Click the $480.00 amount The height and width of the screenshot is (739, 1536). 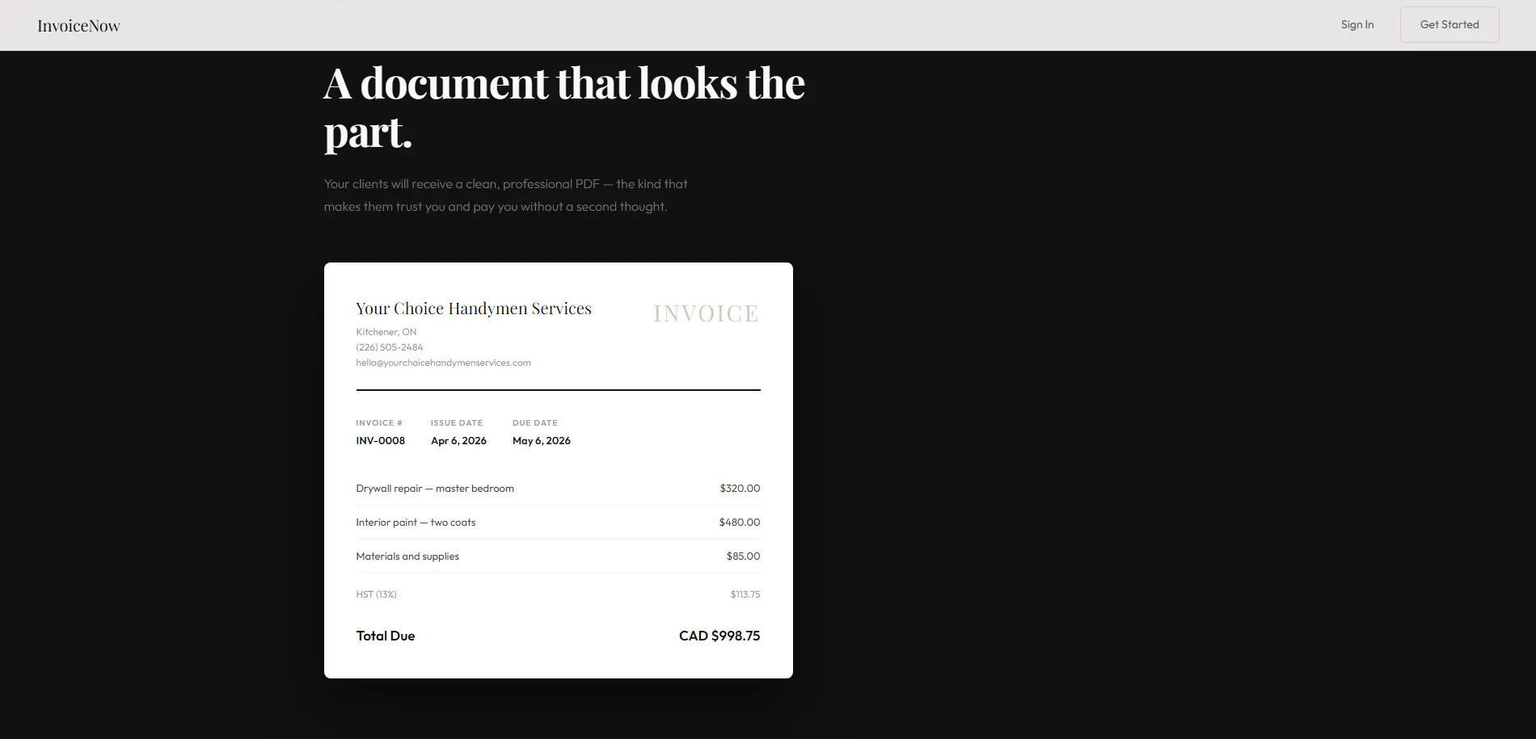pos(740,523)
